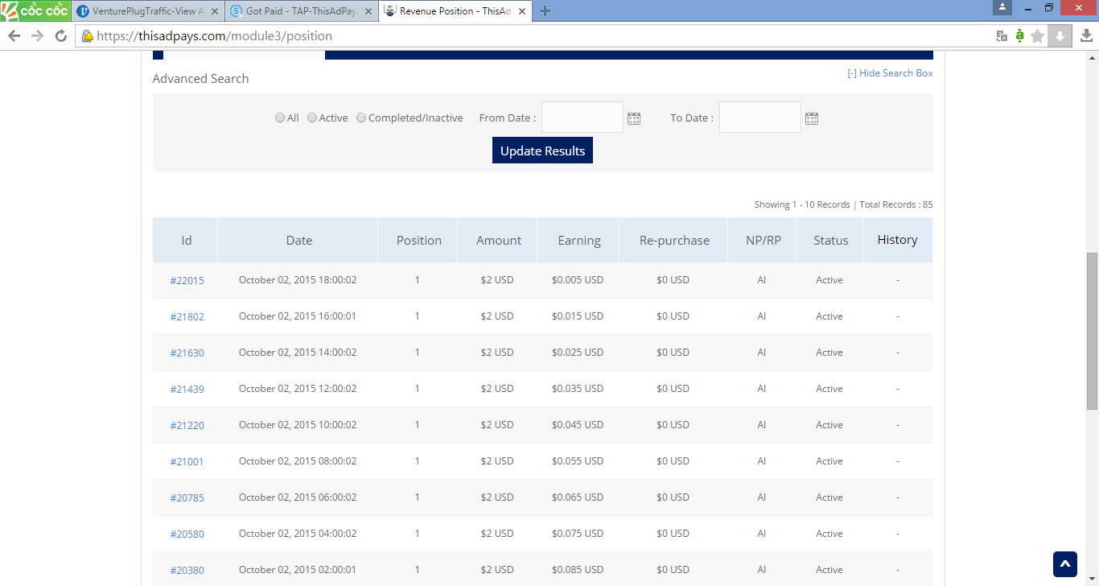The width and height of the screenshot is (1099, 586).
Task: Toggle the Vietnamese typing icon
Action: (1019, 35)
